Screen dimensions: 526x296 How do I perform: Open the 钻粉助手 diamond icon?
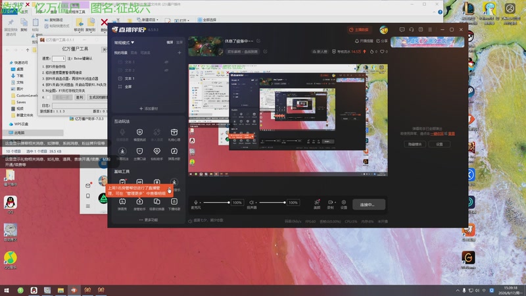click(x=156, y=151)
